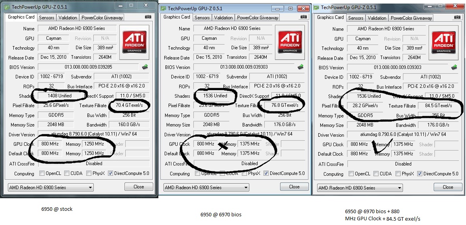Image resolution: width=466 pixels, height=225 pixels.
Task: Open the GPU selector dropdown in left window
Action: [x=50, y=187]
